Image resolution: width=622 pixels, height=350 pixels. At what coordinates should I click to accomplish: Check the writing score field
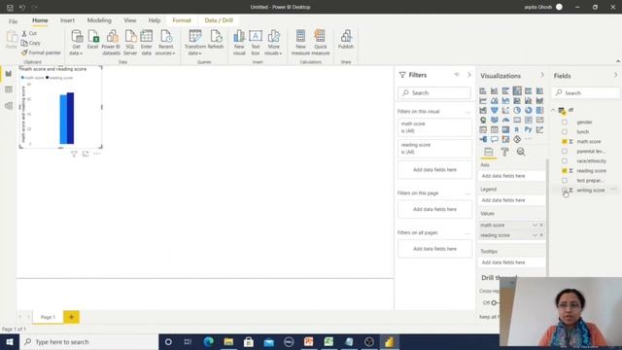click(x=565, y=191)
